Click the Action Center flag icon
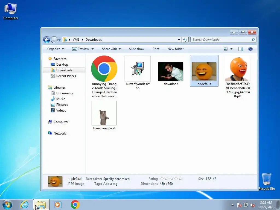Viewport: 280px width, 210px height. point(239,205)
